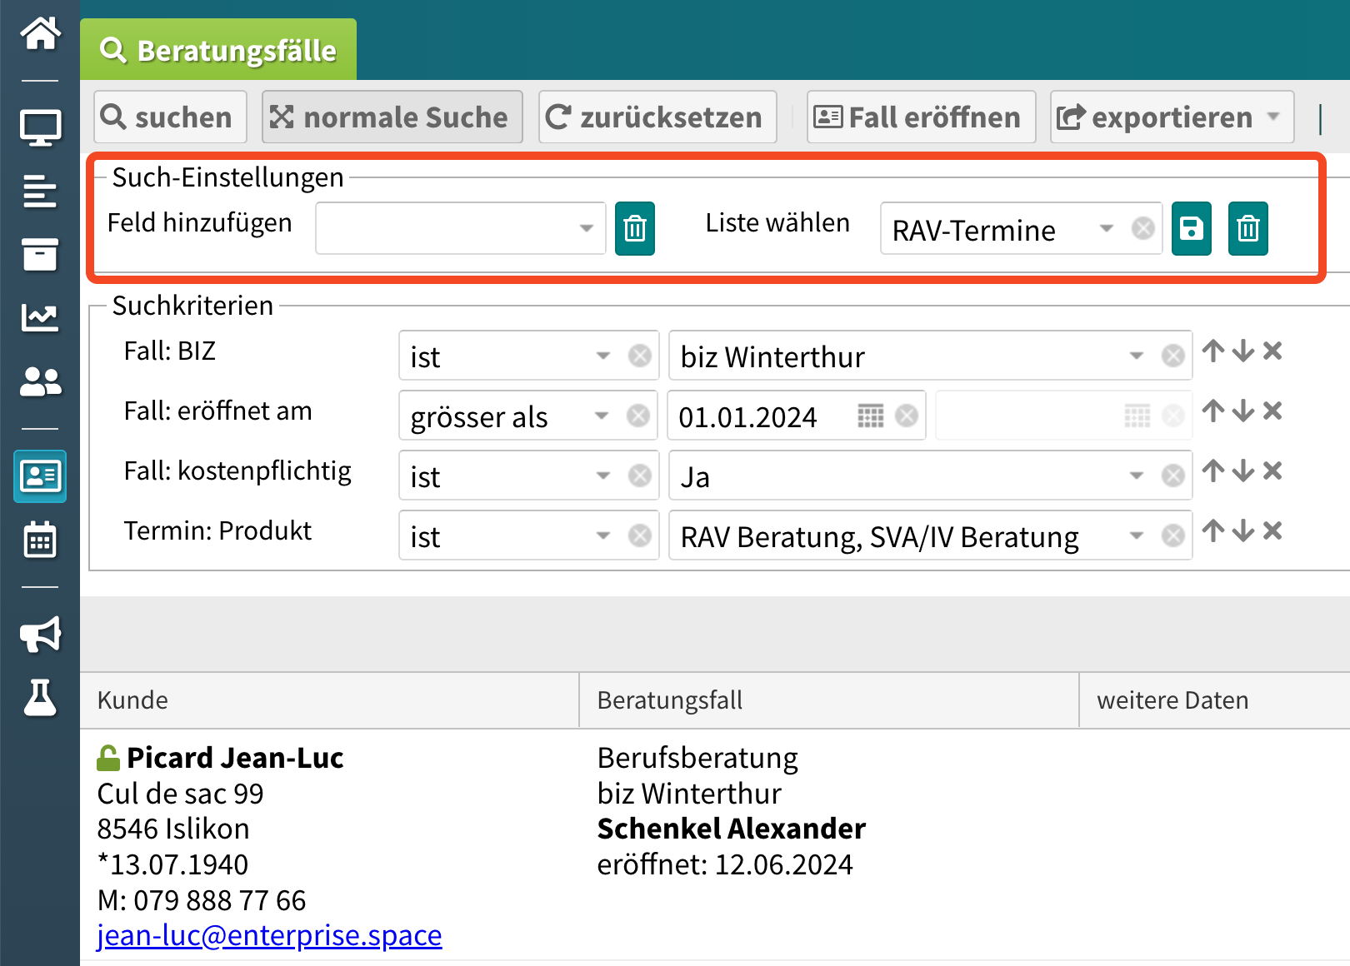Open the text-lines list sidebar icon
This screenshot has height=966, width=1350.
point(40,192)
